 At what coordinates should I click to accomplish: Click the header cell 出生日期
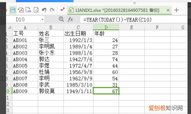[78, 34]
